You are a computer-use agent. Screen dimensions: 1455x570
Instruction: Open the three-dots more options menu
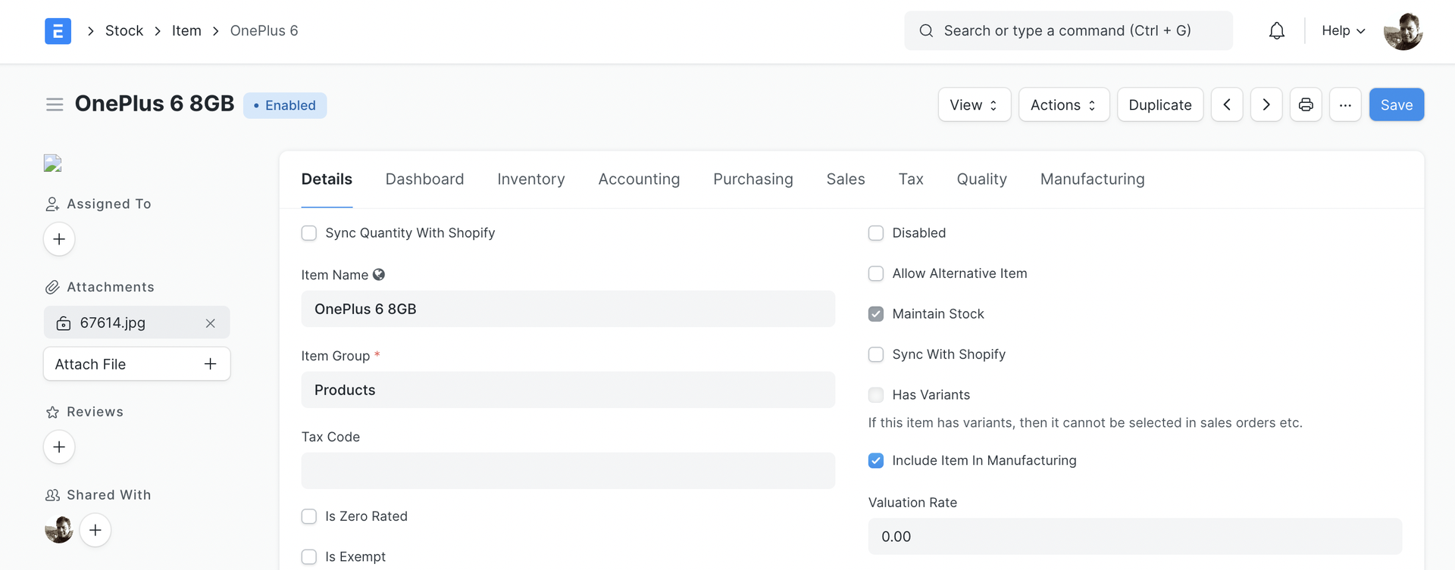pos(1344,104)
